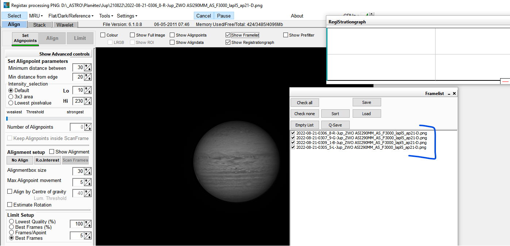Uncheck the 0306_8-R-Jup frame checkbox
Image resolution: width=510 pixels, height=246 pixels.
[293, 133]
